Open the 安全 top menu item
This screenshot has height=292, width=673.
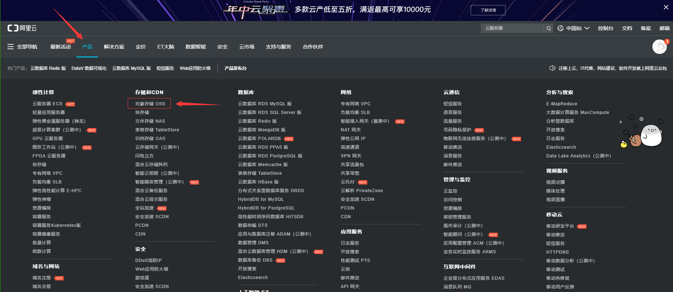pos(223,47)
